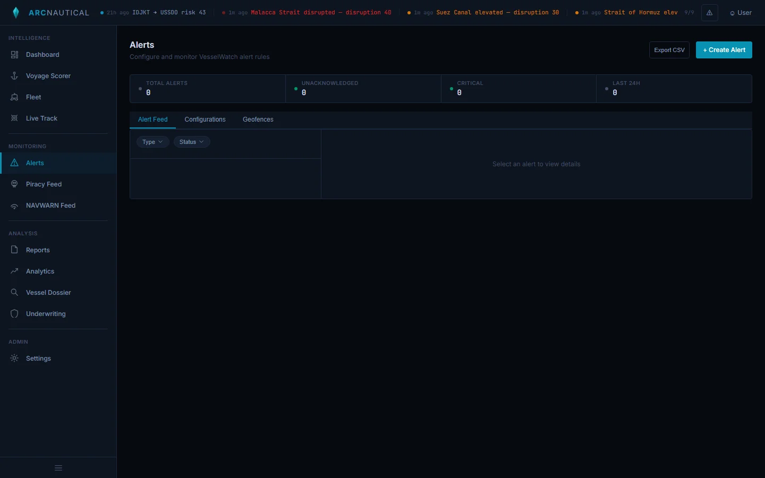This screenshot has width=765, height=478.
Task: Export alerts with Export CSV
Action: [669, 50]
